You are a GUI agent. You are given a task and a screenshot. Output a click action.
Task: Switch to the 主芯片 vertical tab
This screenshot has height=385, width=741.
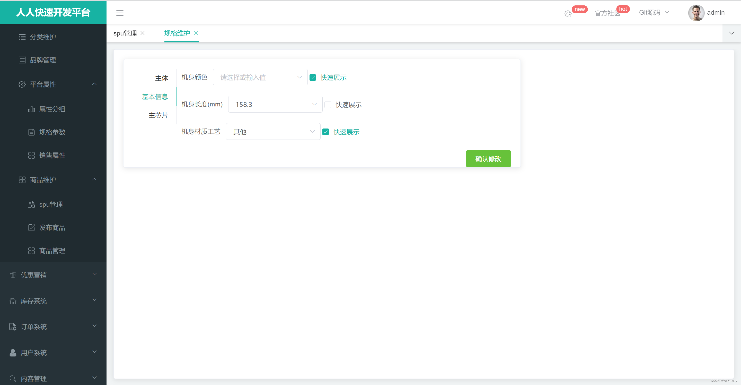pyautogui.click(x=158, y=115)
